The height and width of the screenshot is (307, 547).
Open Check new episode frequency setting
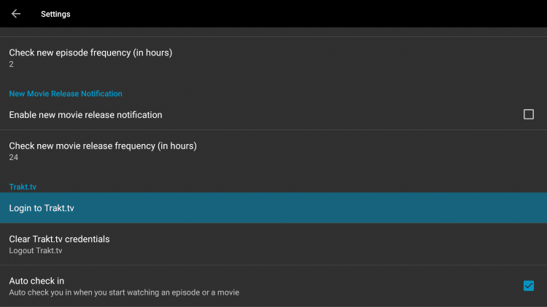click(90, 52)
